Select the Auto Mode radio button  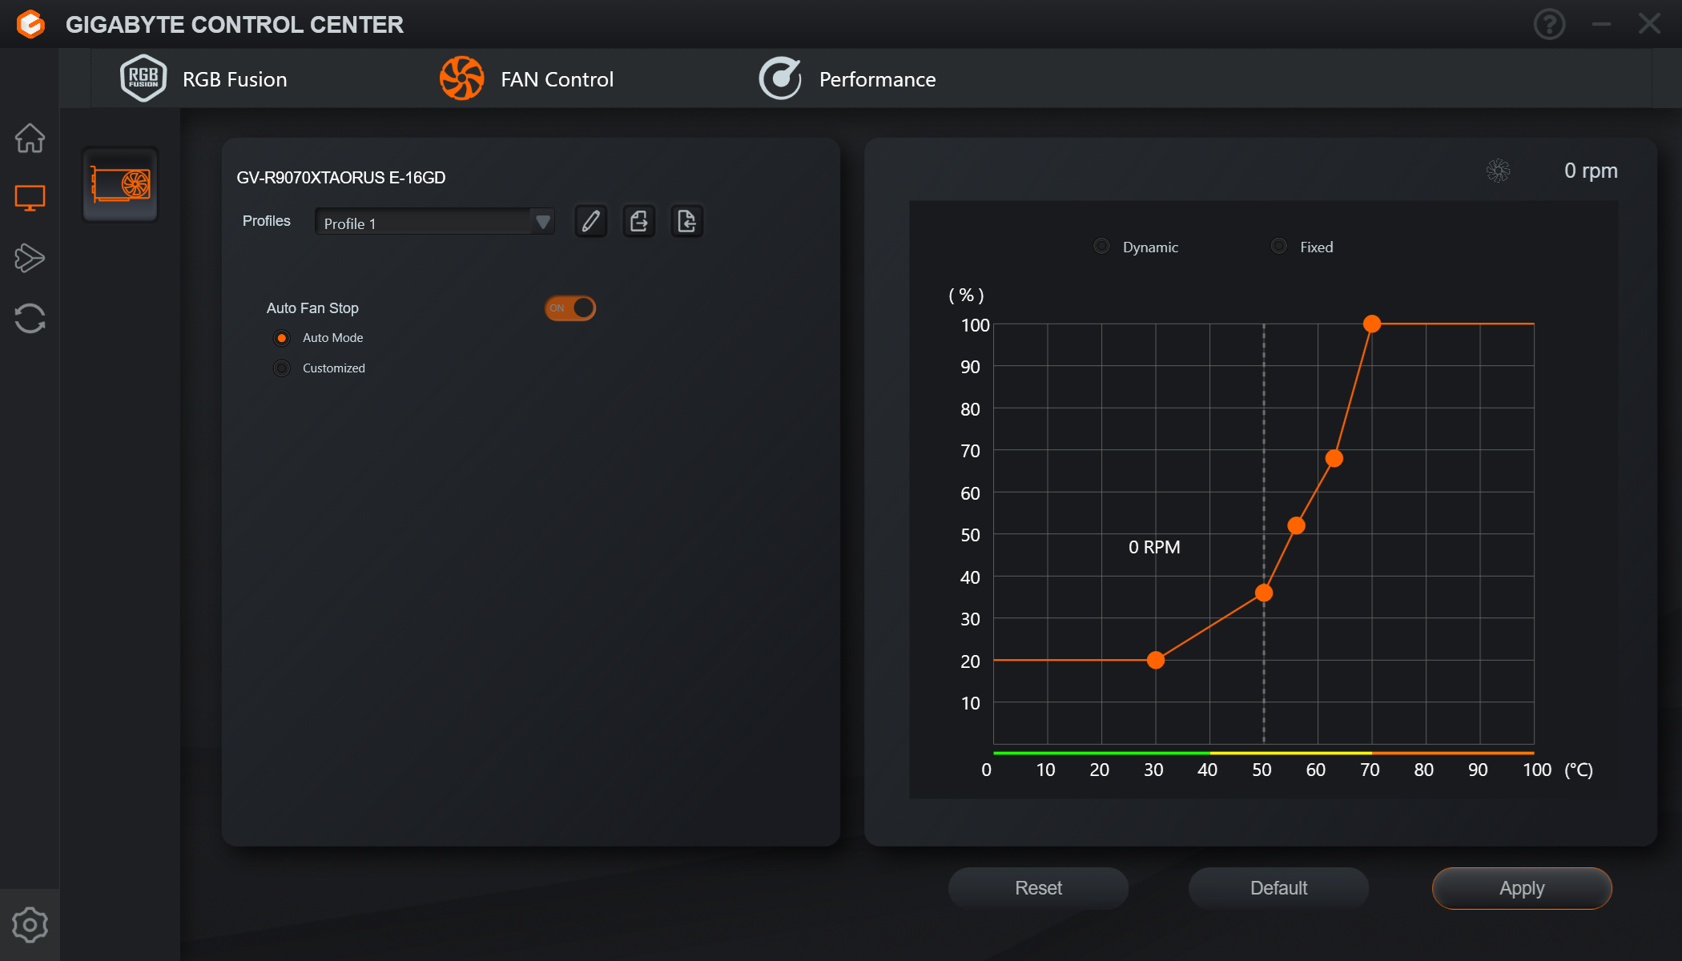pyautogui.click(x=281, y=338)
